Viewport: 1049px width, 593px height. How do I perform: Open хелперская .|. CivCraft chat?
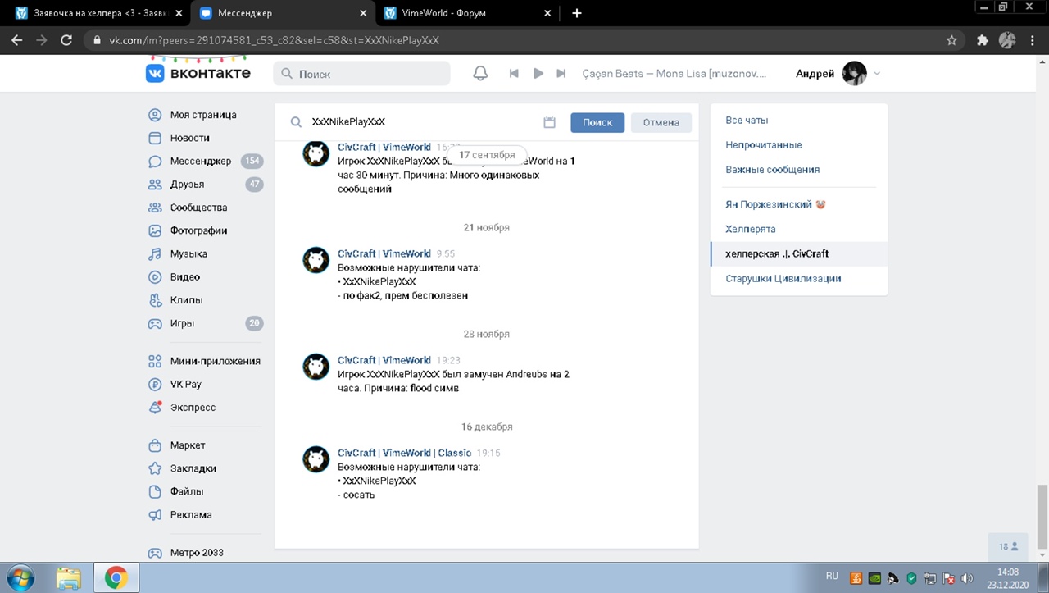point(799,253)
